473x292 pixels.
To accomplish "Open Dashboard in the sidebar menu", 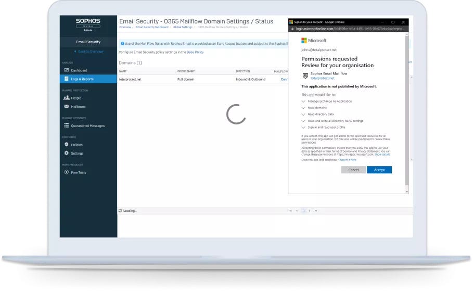I will coord(79,70).
